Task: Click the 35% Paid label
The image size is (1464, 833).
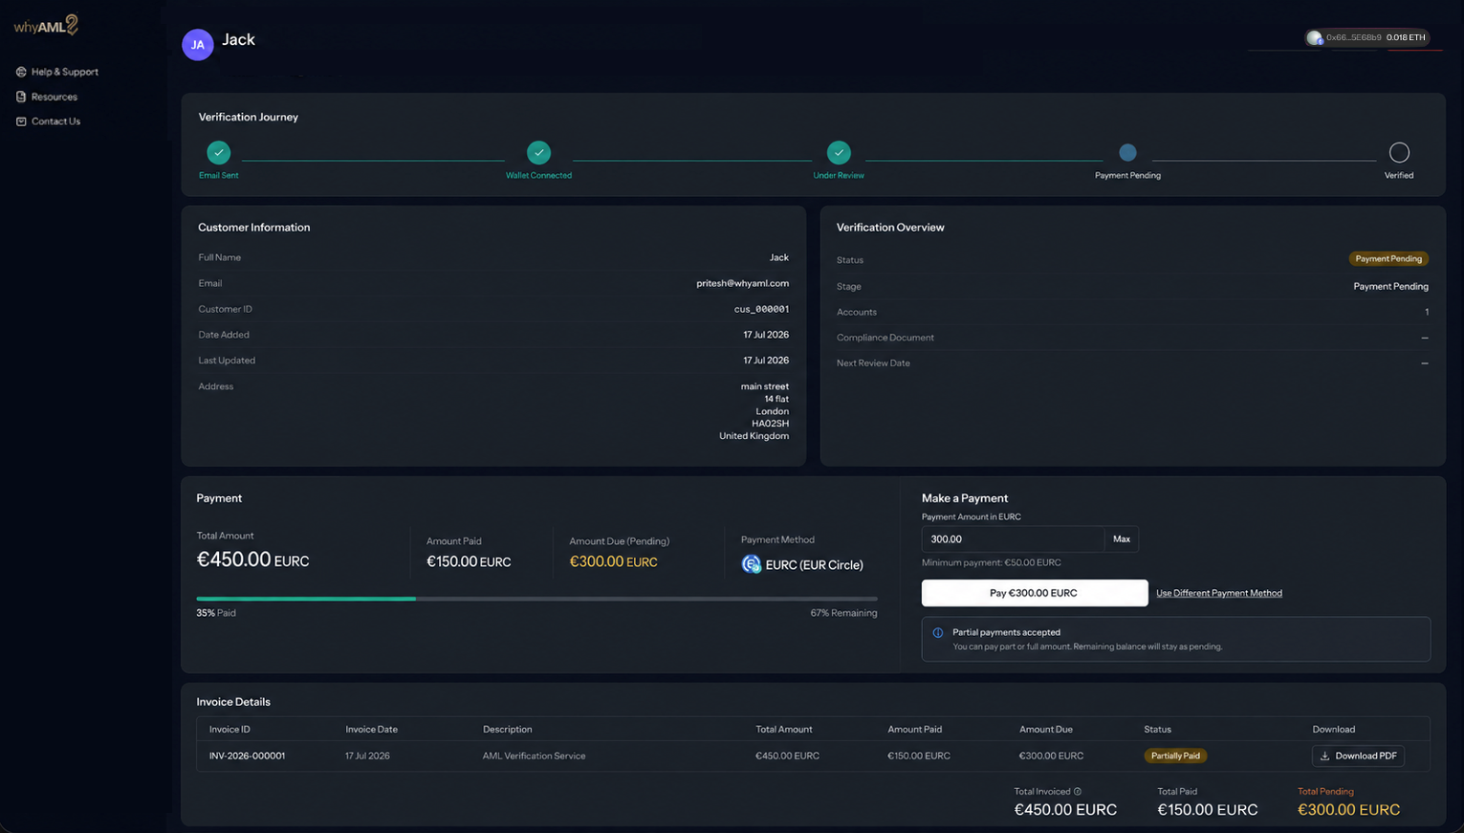Action: coord(216,613)
